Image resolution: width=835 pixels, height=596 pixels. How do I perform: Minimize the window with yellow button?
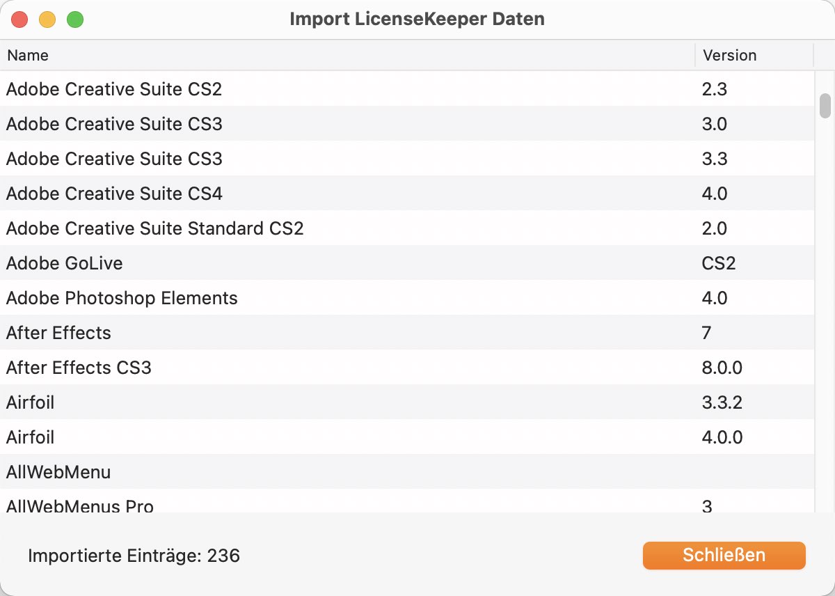[47, 19]
